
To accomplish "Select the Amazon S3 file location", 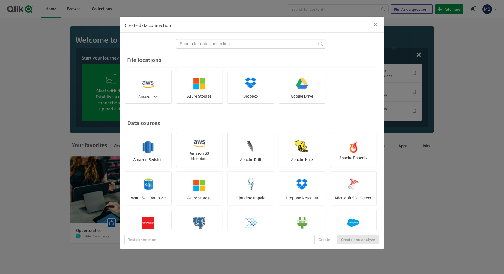I will click(x=148, y=87).
